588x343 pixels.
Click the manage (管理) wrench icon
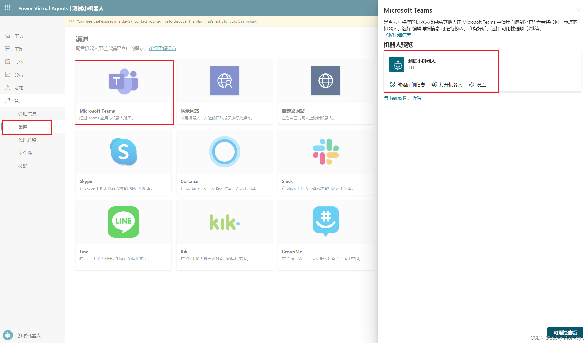pos(8,101)
